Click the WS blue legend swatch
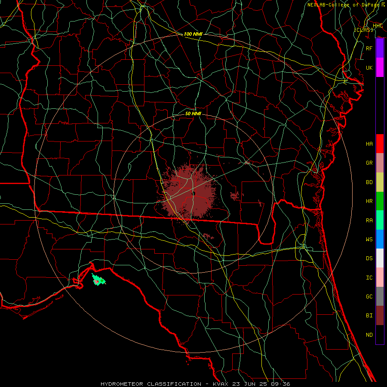The height and width of the screenshot is (387, 387). (380, 239)
